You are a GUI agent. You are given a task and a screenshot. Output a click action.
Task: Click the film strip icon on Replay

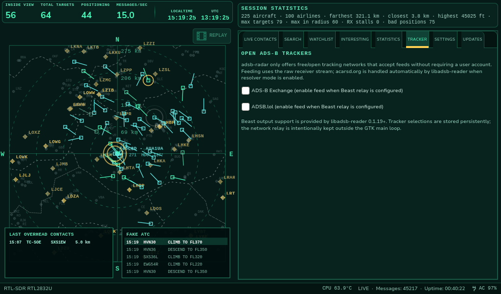(201, 36)
